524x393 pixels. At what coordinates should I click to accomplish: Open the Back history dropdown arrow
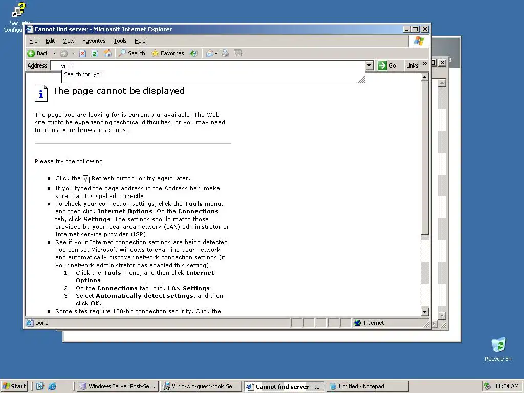coord(54,53)
